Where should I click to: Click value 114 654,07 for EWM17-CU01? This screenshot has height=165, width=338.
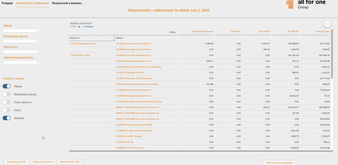coord(293,107)
